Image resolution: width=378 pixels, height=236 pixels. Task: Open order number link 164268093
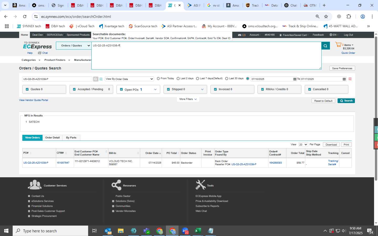(x=275, y=163)
